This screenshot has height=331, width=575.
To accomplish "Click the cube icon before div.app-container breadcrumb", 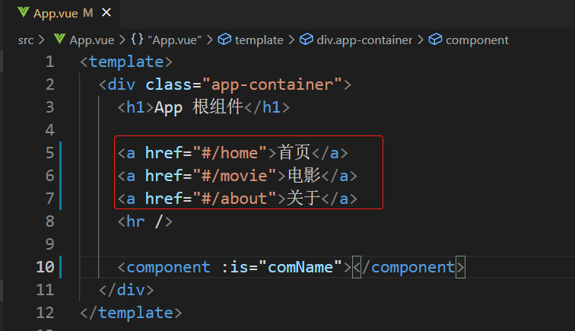I will click(x=307, y=40).
